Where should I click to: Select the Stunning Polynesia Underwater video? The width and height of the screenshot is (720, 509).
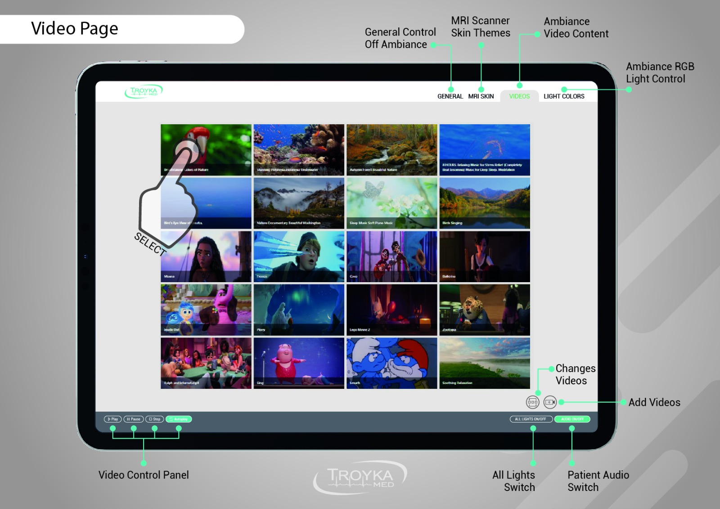point(299,149)
